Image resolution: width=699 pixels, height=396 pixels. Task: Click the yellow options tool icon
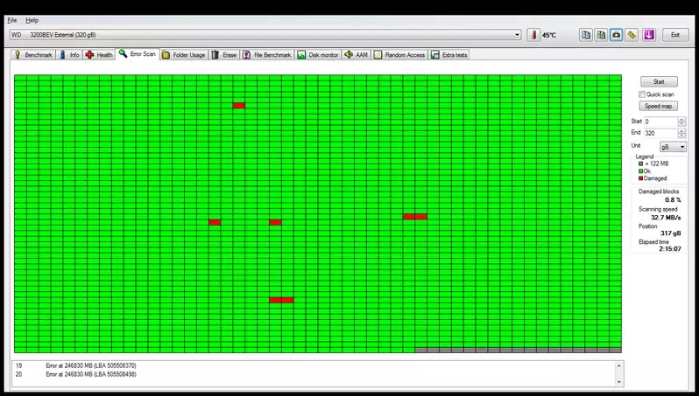pyautogui.click(x=632, y=35)
